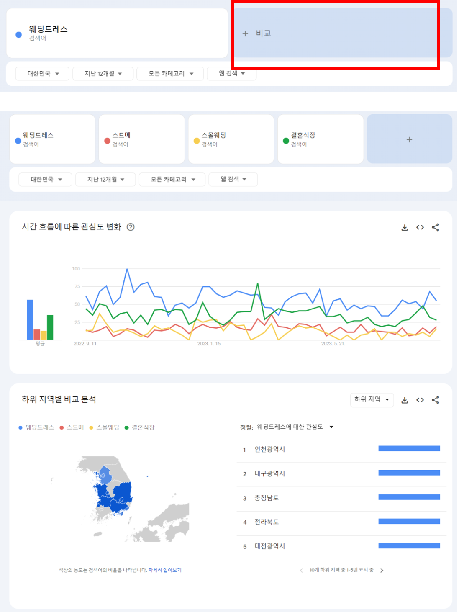Open the 자세히 알아보기 link

click(166, 570)
